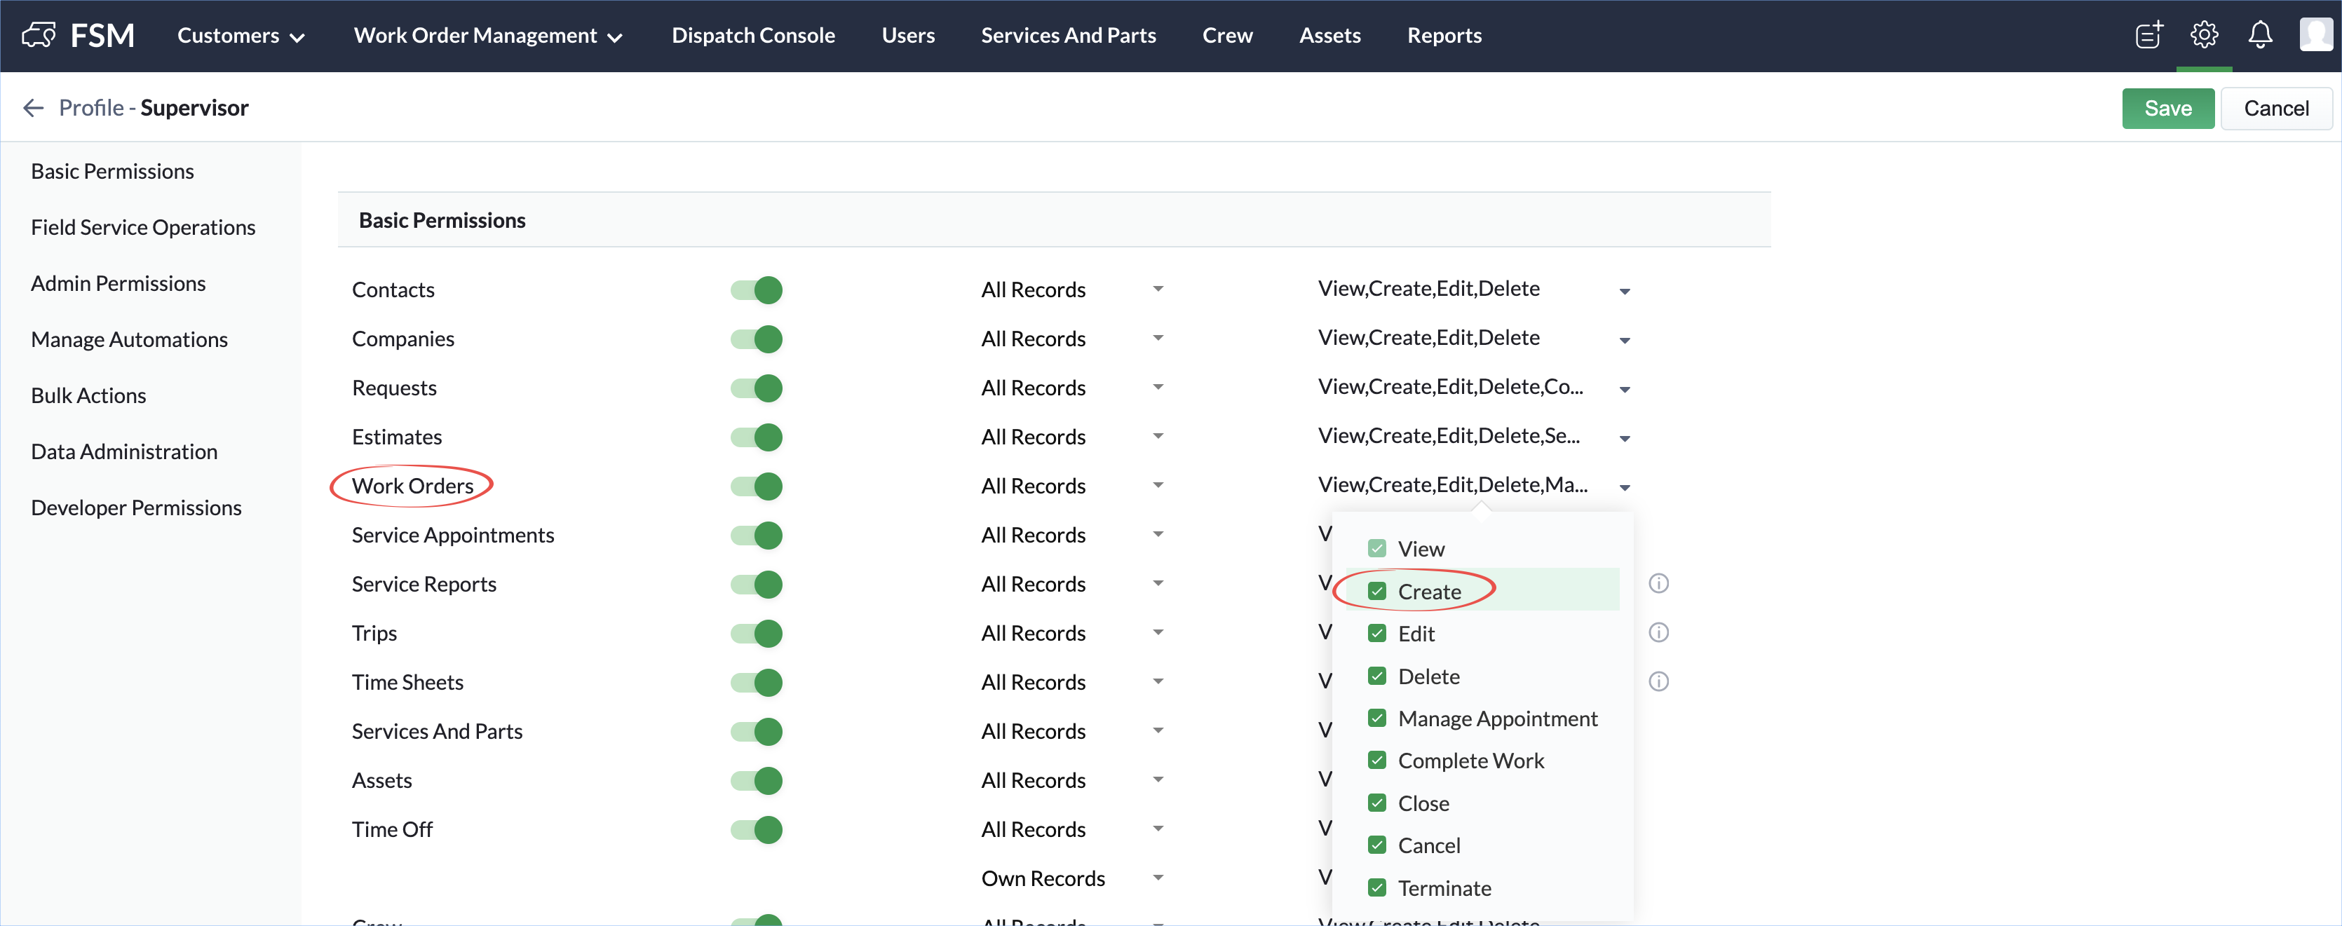Click the user profile avatar
Viewport: 2342px width, 926px height.
click(x=2315, y=36)
